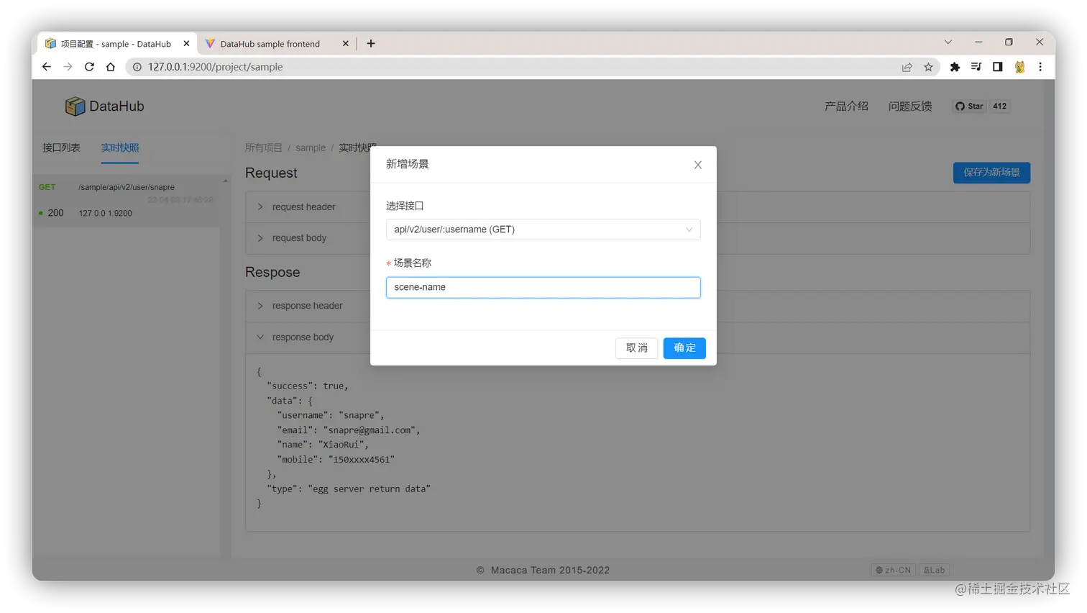The height and width of the screenshot is (613, 1087).
Task: Click the DataHub cube logo
Action: (74, 106)
